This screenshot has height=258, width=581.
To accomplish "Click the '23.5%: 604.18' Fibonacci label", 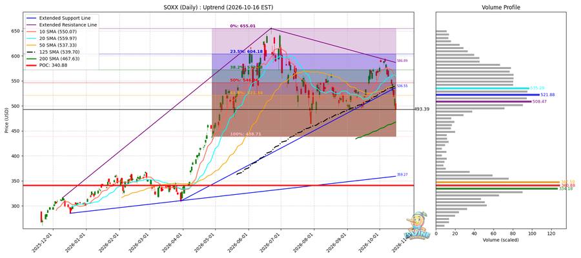I will click(x=247, y=52).
